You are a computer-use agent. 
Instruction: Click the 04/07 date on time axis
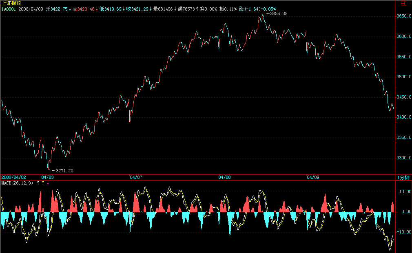[136, 177]
